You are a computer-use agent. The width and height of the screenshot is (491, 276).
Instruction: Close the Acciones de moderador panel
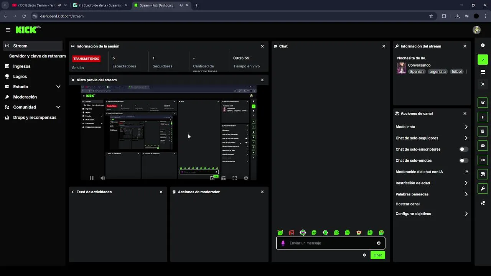pyautogui.click(x=262, y=192)
